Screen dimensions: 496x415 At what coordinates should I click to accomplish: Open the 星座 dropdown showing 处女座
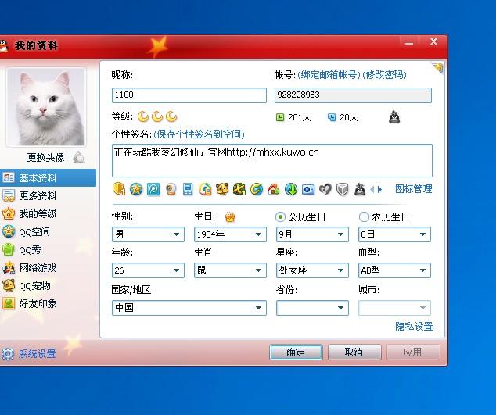pos(312,270)
